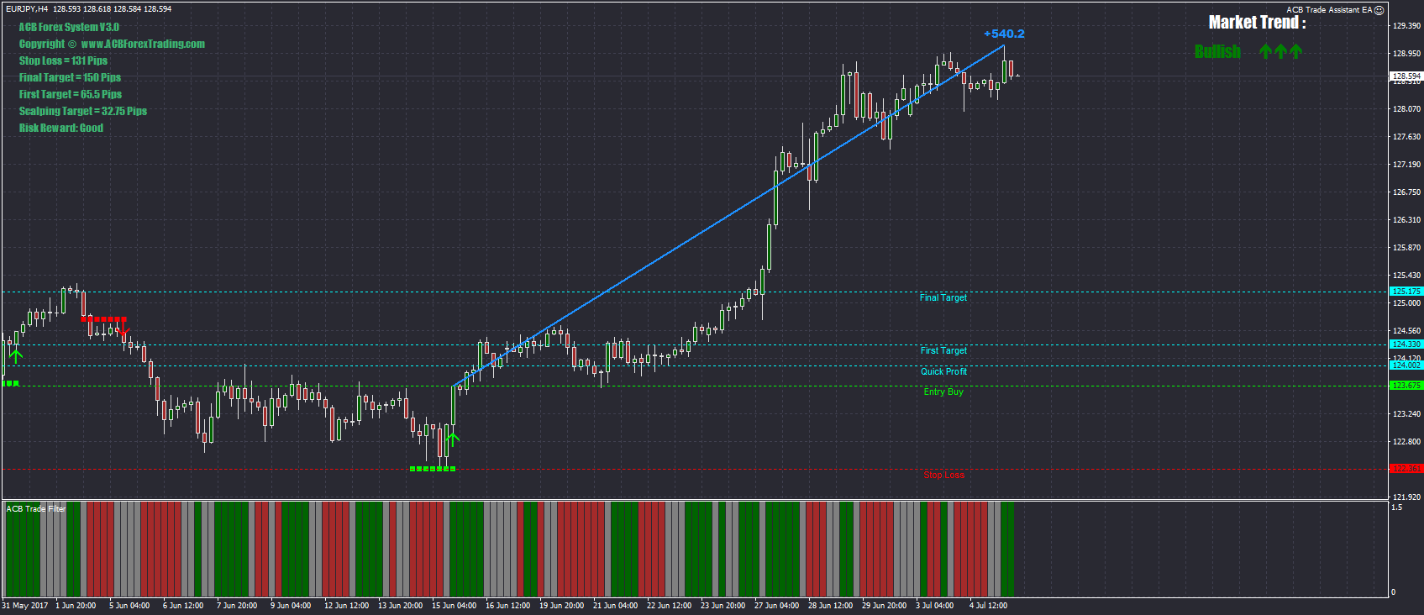Click the +540.2 pips label
1424x615 pixels.
pyautogui.click(x=1004, y=34)
